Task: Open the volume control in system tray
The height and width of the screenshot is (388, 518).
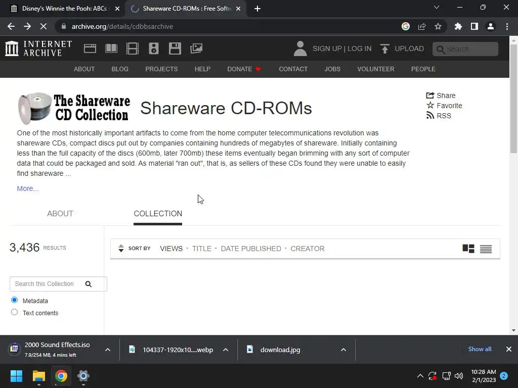Action: 459,376
